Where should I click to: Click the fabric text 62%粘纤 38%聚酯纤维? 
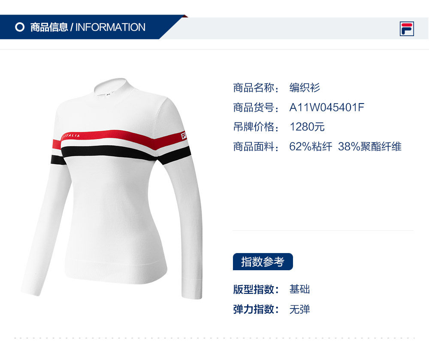tap(345, 147)
